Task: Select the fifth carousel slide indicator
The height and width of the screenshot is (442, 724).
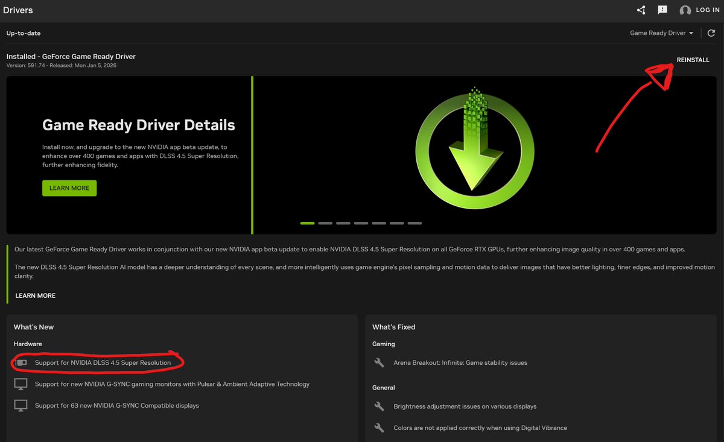Action: pyautogui.click(x=379, y=223)
